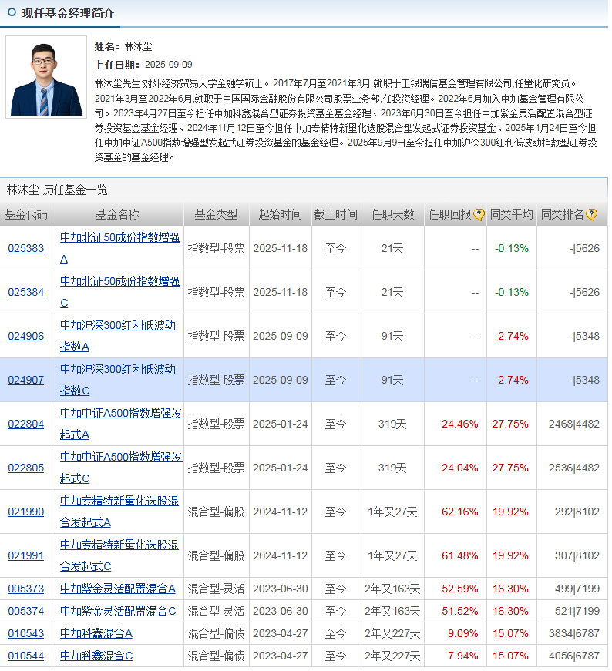Open fund code 005374
Image resolution: width=612 pixels, height=671 pixels.
click(25, 611)
